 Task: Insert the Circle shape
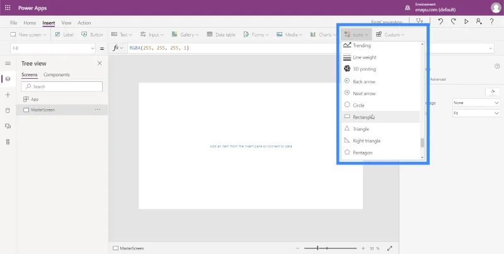tap(381, 105)
